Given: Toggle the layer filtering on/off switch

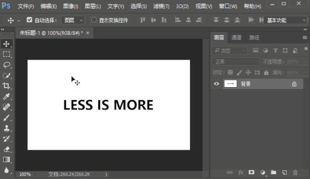Looking at the screenshot, I should click(306, 50).
